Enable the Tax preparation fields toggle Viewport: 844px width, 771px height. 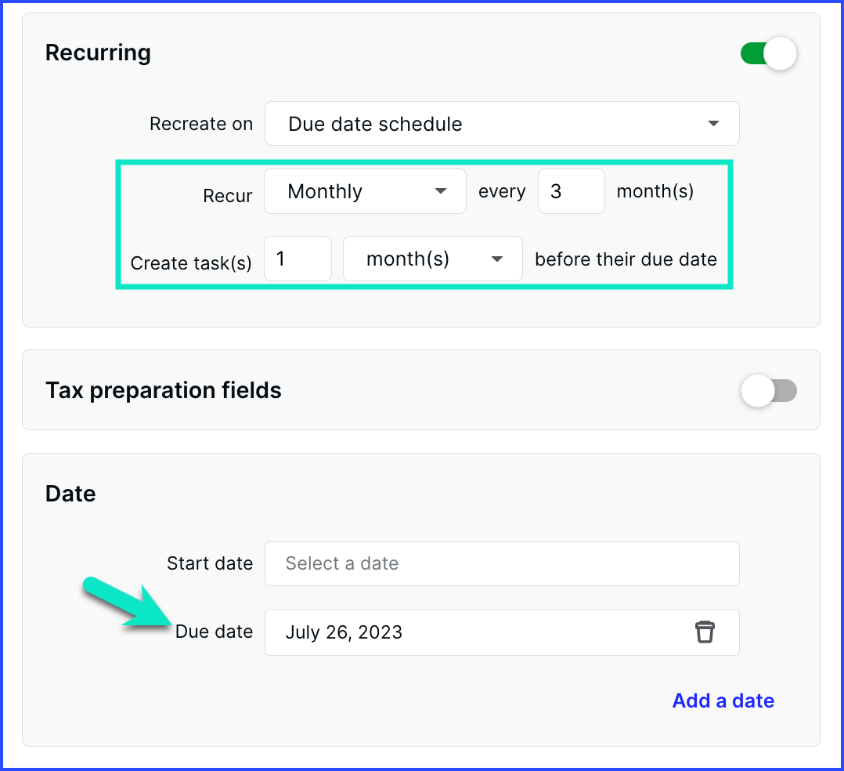pyautogui.click(x=769, y=391)
